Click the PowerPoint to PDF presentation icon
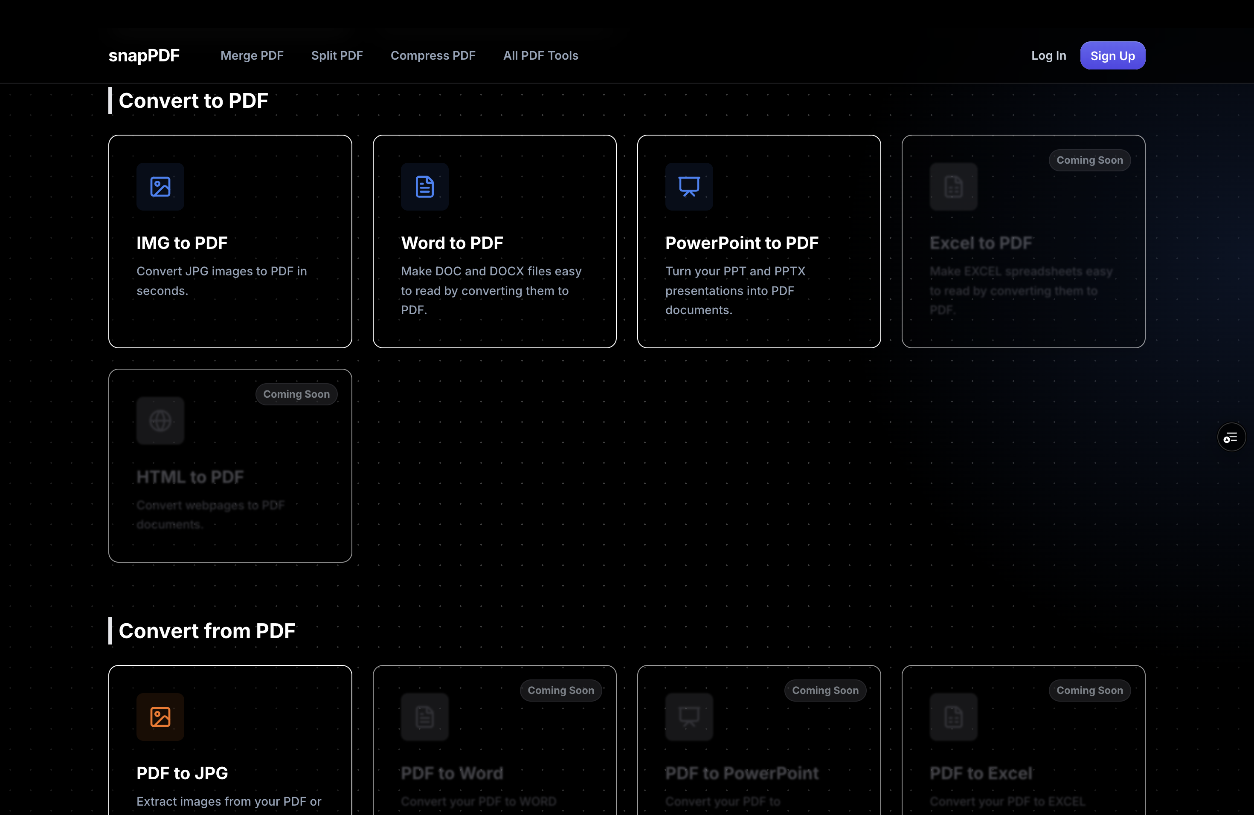Image resolution: width=1254 pixels, height=815 pixels. pos(689,186)
